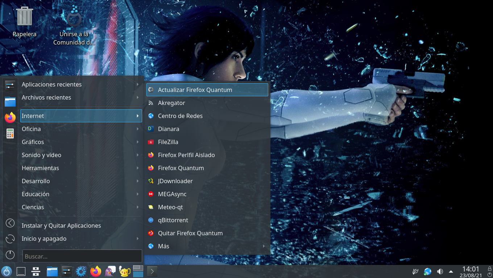493x278 pixels.
Task: Launch the calculator from the favorites sidebar
Action: pos(10,134)
